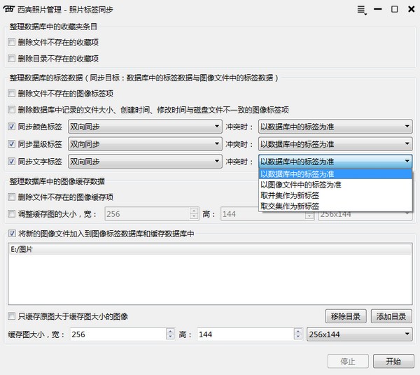Minimize the 西宾照片管理 window
This screenshot has height=375, width=420.
click(379, 10)
